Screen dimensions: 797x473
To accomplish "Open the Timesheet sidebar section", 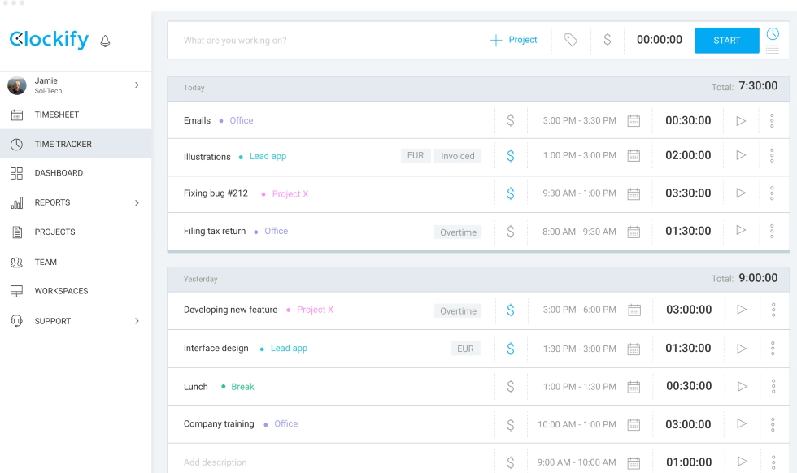I will coord(57,115).
